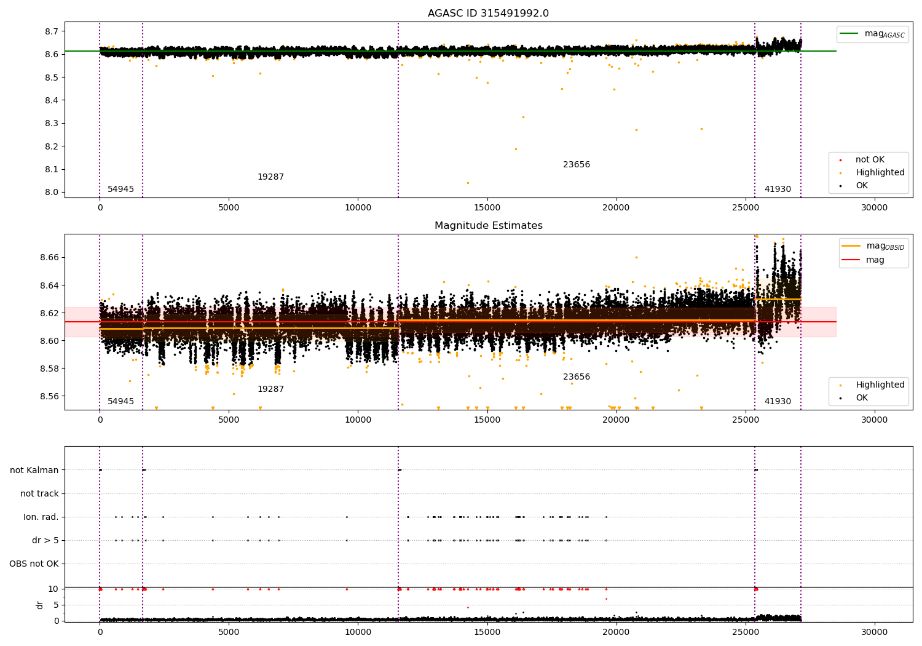Click the '8.58' y-axis tick label in middle plot
This screenshot has height=646, width=922.
click(x=49, y=369)
